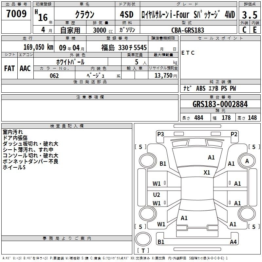Select the ボンネットダンパー不良 inspector note
Screen dimensions: 262x262
point(30,161)
